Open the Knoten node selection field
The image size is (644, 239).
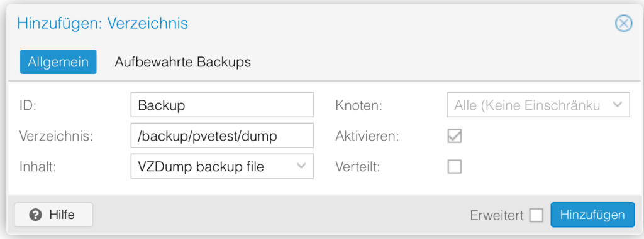point(538,105)
